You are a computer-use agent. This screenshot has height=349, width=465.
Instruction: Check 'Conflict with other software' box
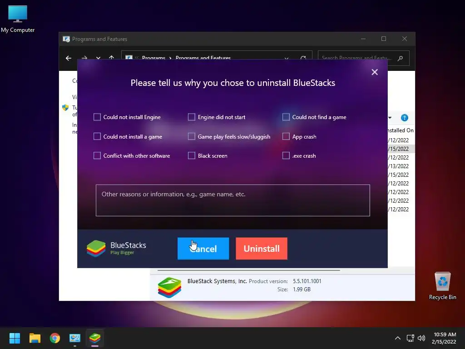[x=97, y=155]
